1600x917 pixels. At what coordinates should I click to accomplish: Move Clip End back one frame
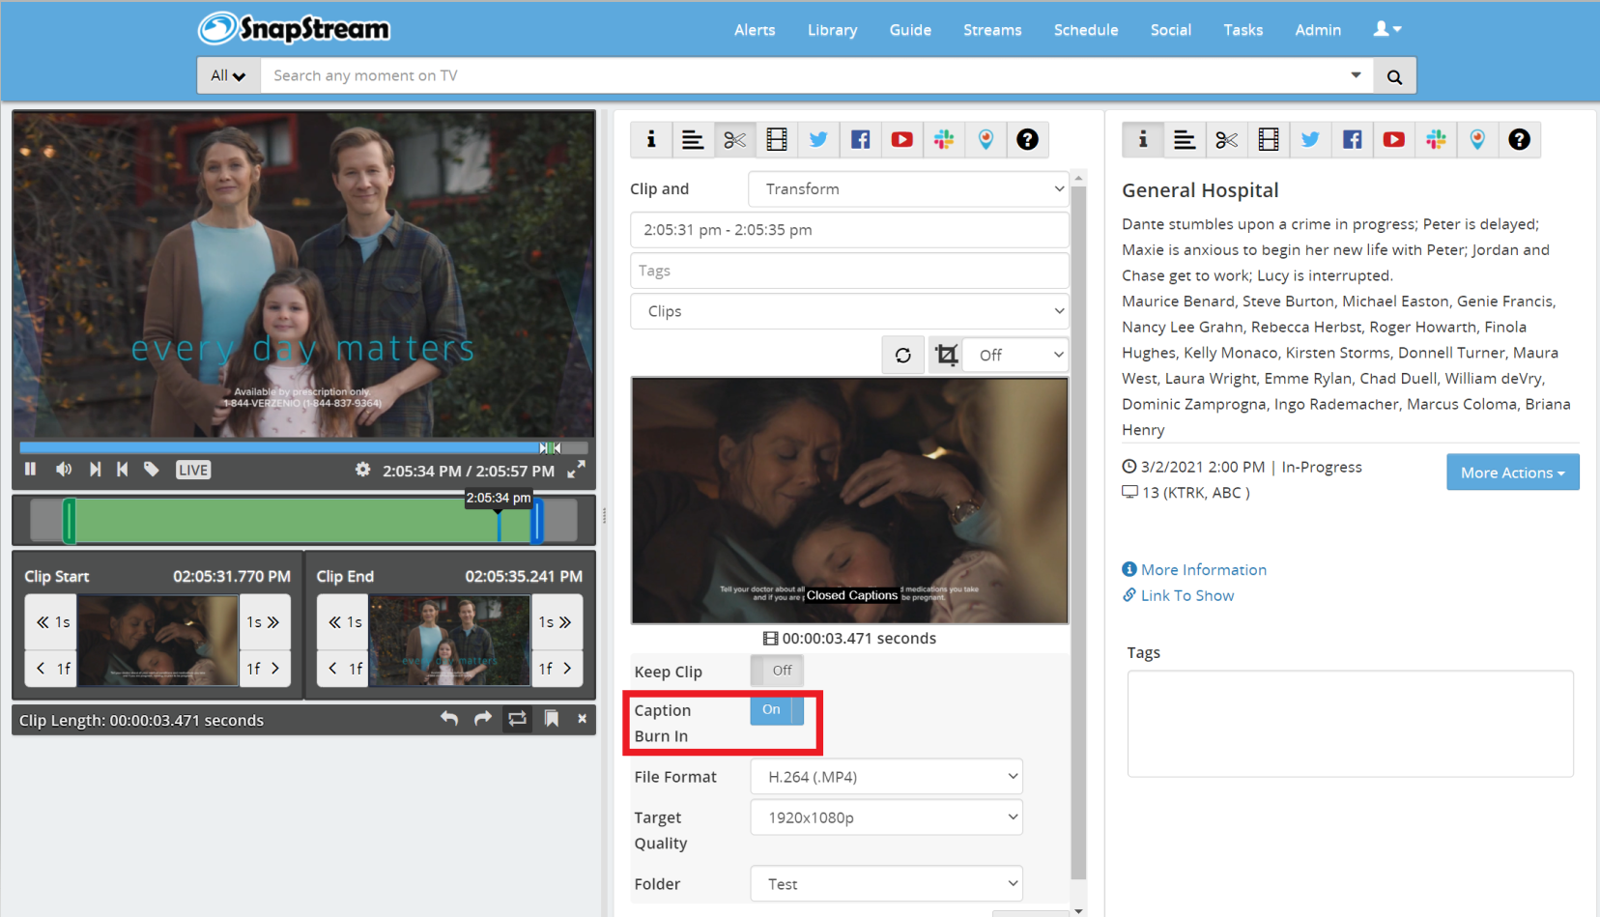point(343,668)
